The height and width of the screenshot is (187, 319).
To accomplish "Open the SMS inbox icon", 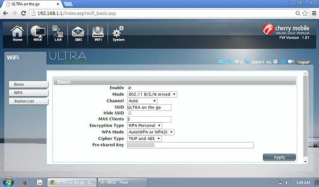I will point(78,34).
